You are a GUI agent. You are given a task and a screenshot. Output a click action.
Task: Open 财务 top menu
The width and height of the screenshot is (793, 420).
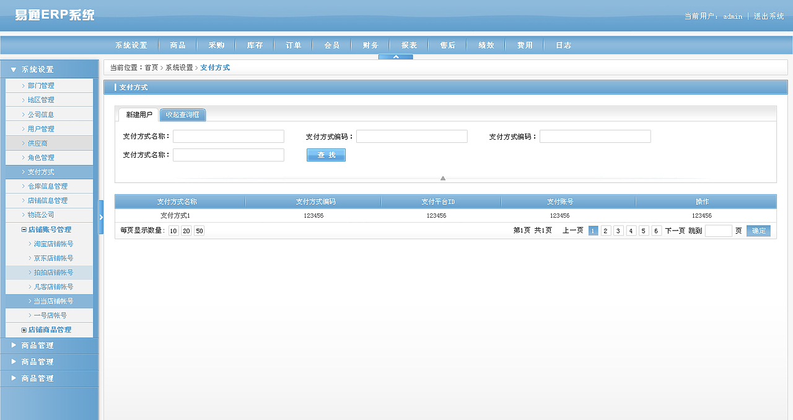370,45
